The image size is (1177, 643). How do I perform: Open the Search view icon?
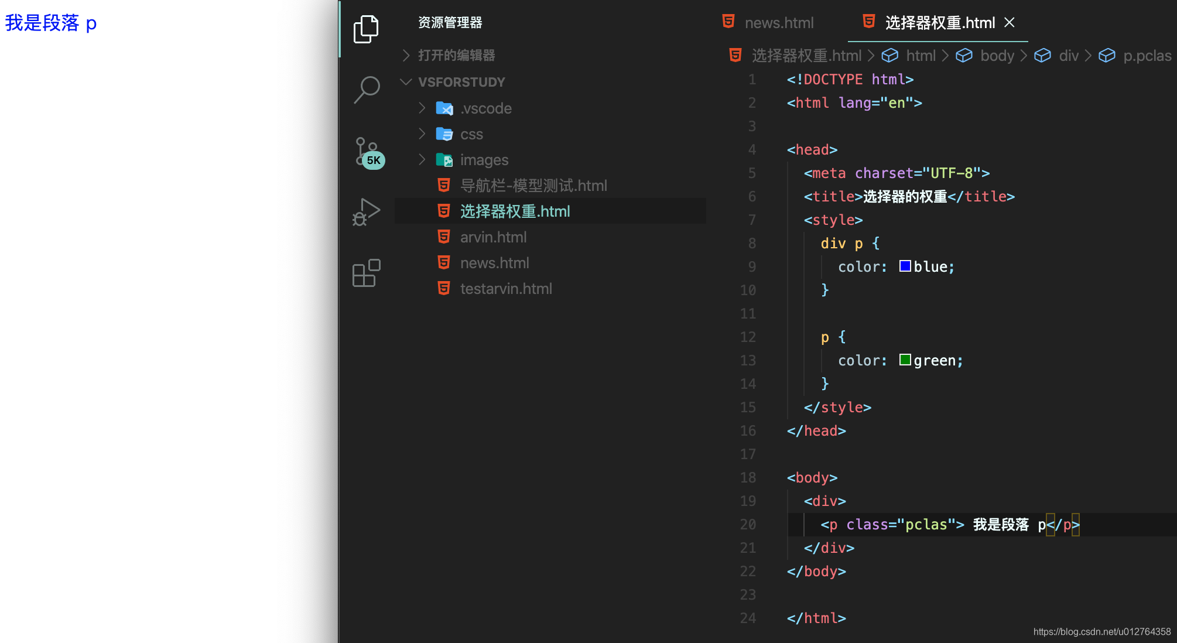pos(367,90)
